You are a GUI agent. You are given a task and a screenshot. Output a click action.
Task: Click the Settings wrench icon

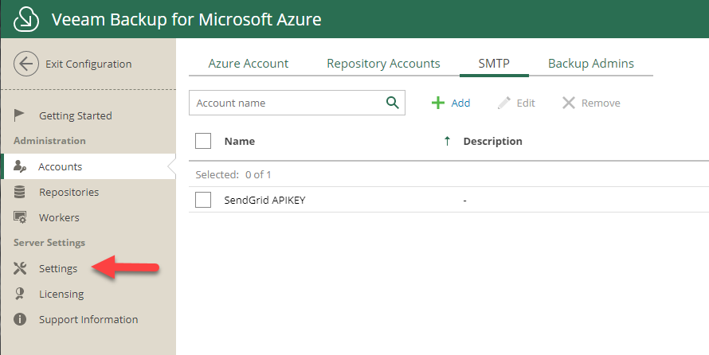(x=20, y=268)
